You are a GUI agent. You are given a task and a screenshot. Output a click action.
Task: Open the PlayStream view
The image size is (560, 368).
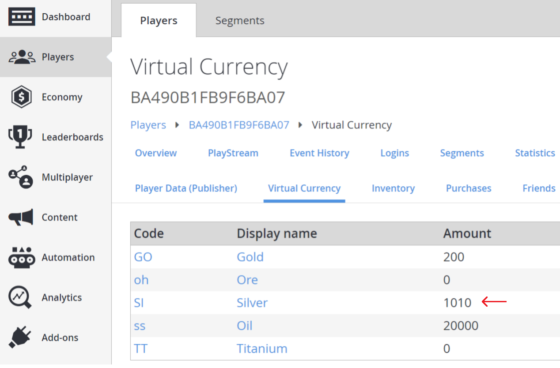[233, 153]
